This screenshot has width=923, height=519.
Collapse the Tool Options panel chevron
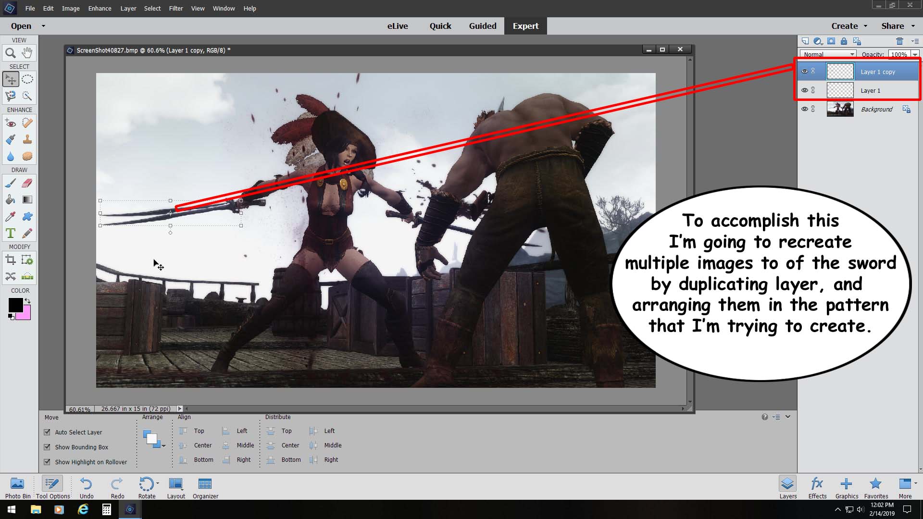[x=788, y=417]
